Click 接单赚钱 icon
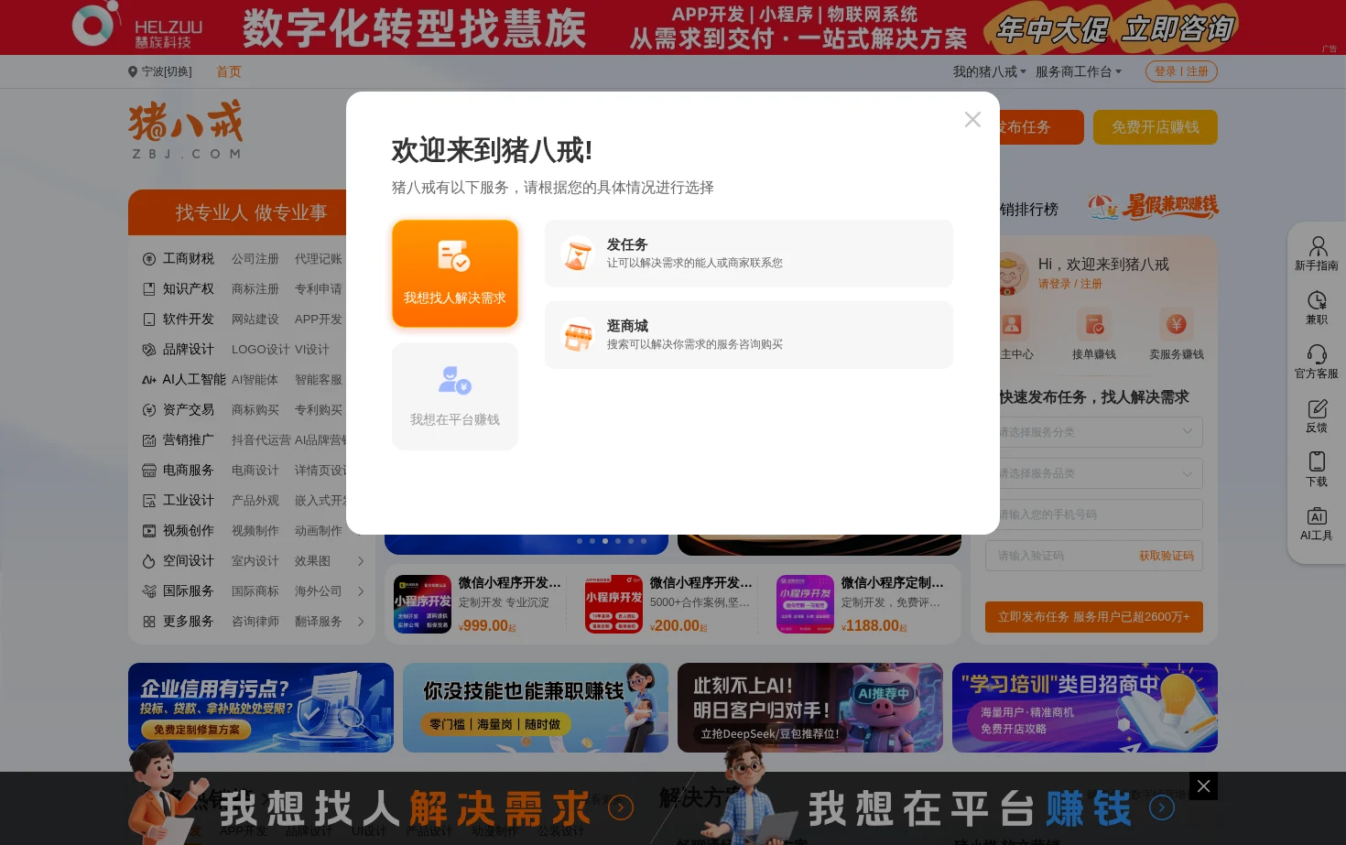Viewport: 1346px width, 845px height. [x=1094, y=324]
